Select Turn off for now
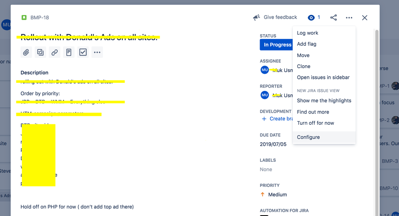 [x=324, y=123]
